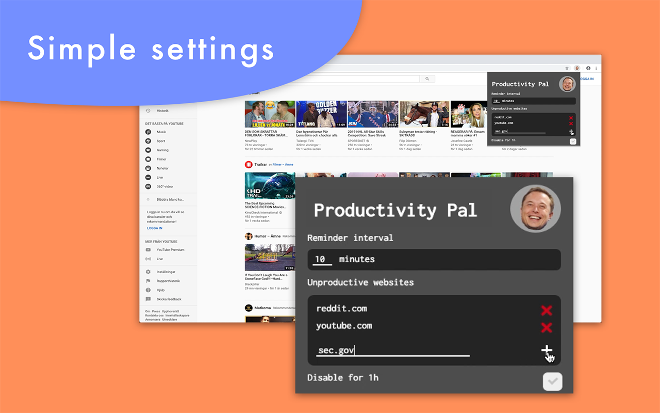Click the LOGGA IN link in the sidebar
660x413 pixels.
[155, 228]
